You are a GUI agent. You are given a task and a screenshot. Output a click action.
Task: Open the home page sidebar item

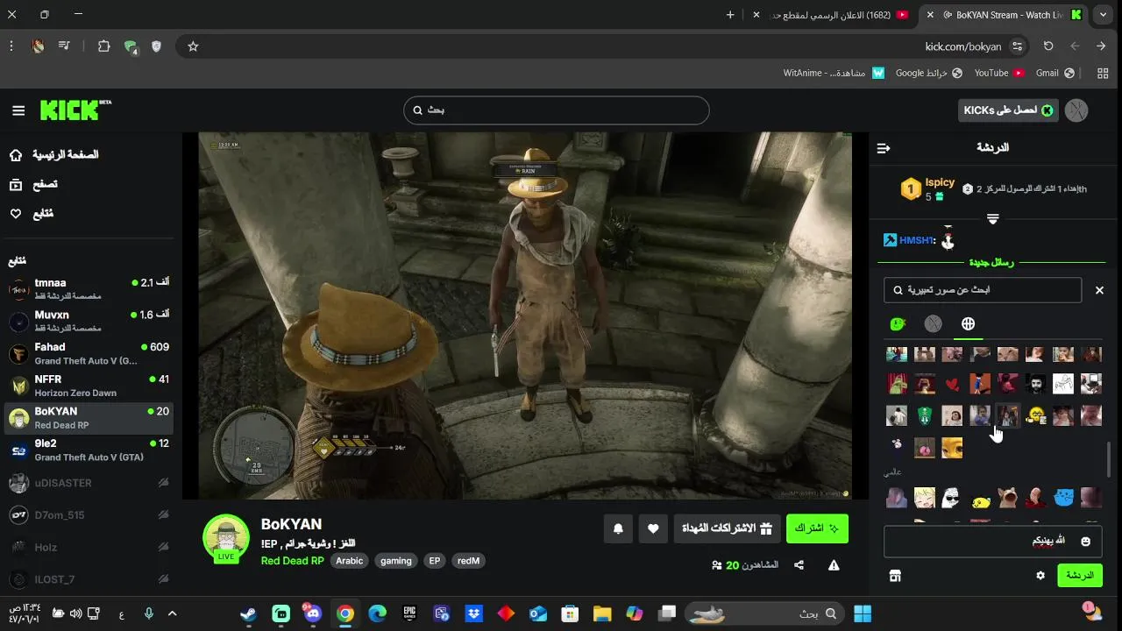54,155
